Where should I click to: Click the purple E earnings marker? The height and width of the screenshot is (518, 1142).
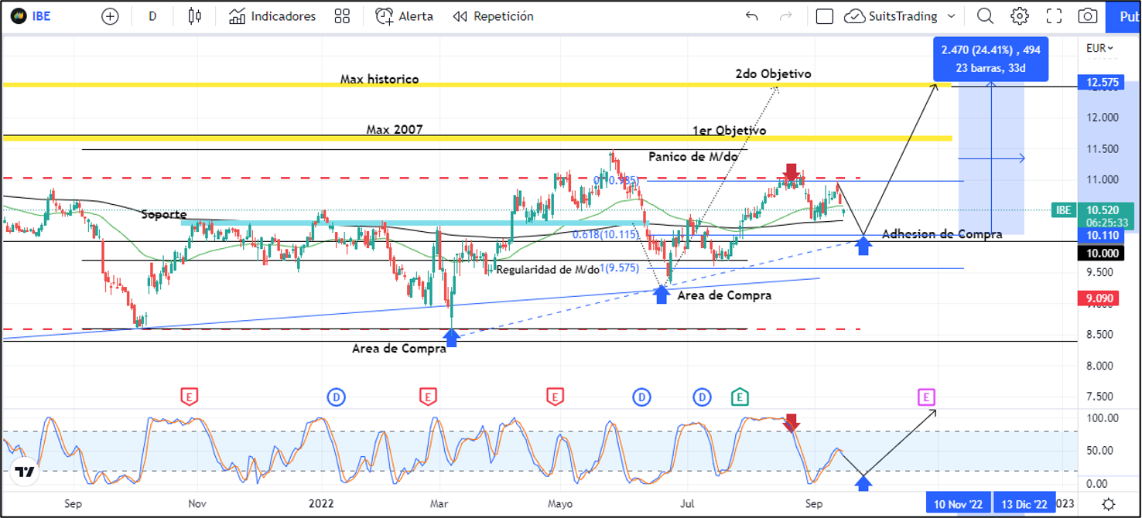[x=926, y=397]
